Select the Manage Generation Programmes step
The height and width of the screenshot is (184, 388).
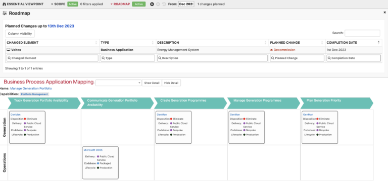(x=263, y=103)
